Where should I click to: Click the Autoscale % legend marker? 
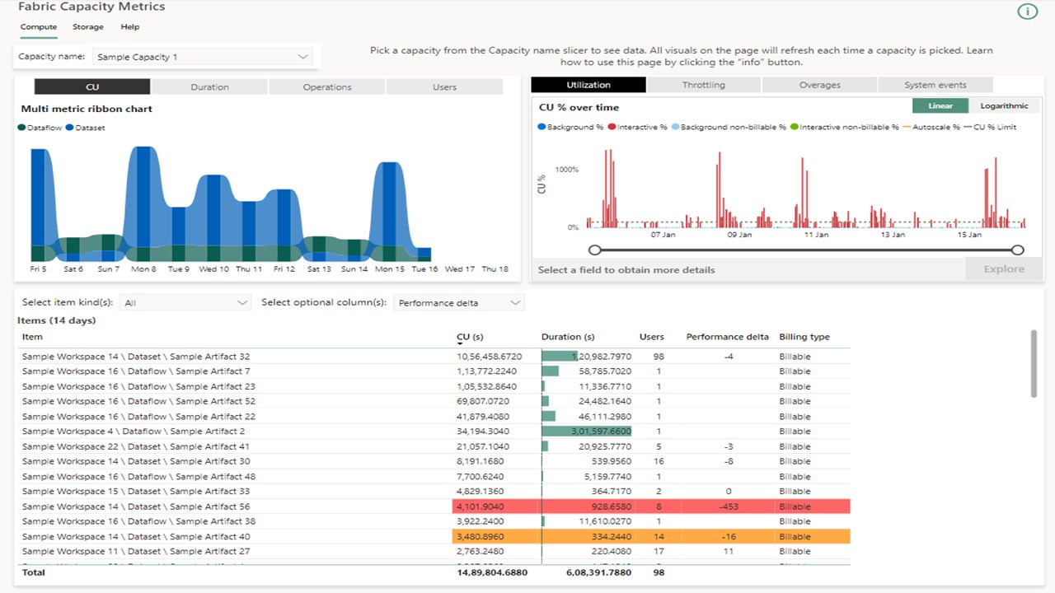(x=907, y=127)
